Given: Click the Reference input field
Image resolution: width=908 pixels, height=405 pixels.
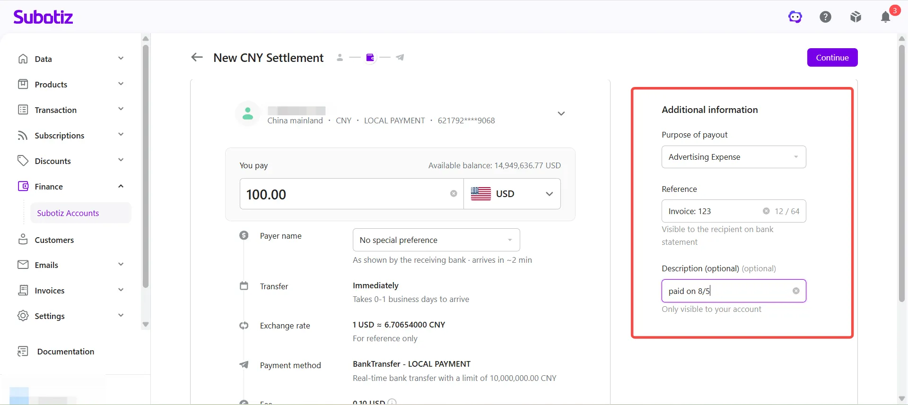Looking at the screenshot, I should click(733, 211).
